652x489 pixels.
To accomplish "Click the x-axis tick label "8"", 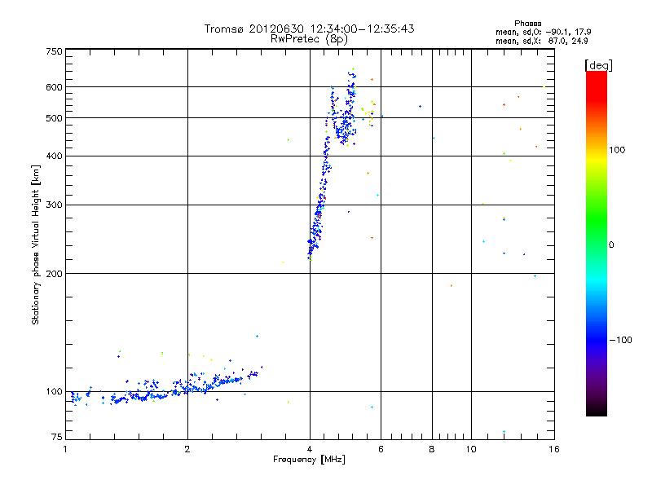I will point(432,449).
